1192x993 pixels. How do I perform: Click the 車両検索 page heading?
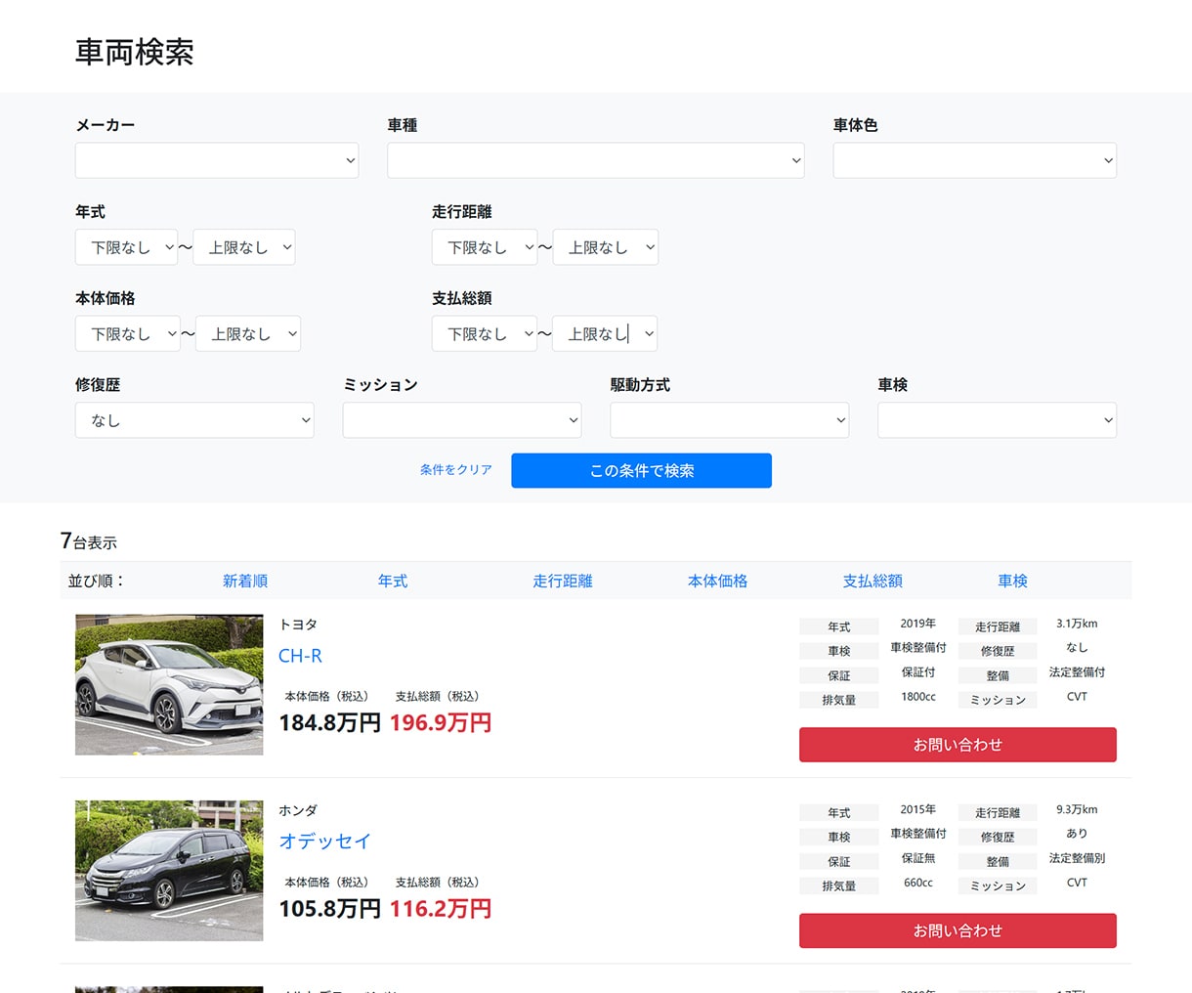pyautogui.click(x=135, y=52)
